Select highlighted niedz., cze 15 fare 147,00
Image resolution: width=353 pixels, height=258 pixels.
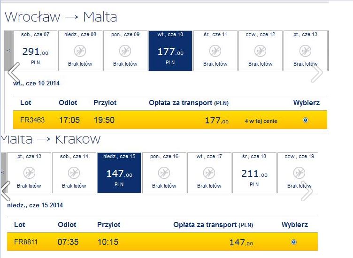pos(119,173)
